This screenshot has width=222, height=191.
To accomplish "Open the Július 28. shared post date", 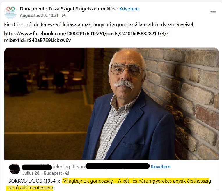I will coord(31,173).
